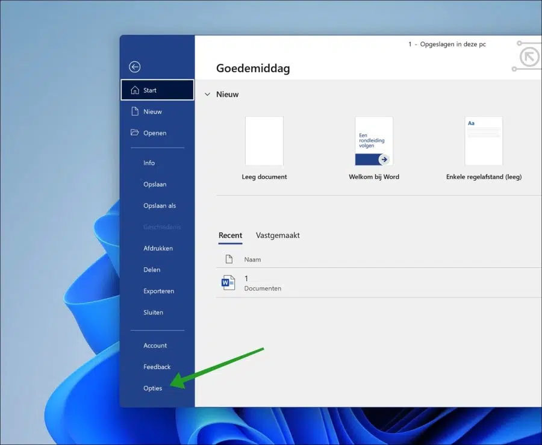
Task: Click the Nieuw section heading
Action: (227, 95)
